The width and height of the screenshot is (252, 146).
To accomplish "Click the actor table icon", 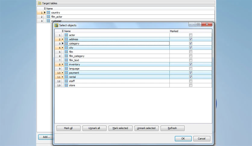I will pyautogui.click(x=66, y=35).
